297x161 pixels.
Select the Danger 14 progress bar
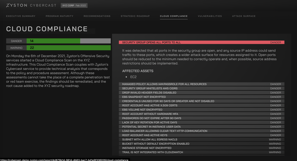point(58,41)
